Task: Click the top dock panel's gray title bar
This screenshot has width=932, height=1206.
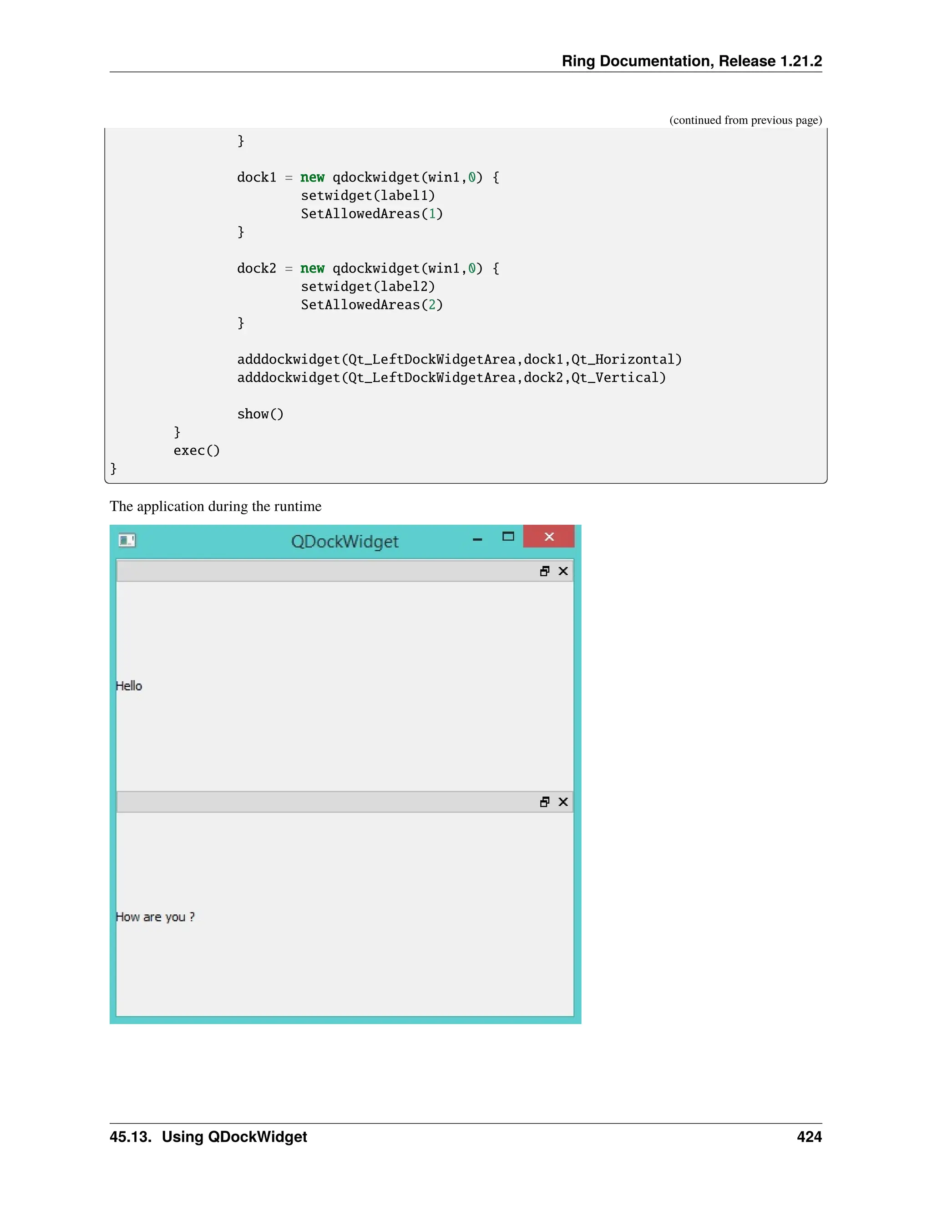Action: tap(326, 571)
